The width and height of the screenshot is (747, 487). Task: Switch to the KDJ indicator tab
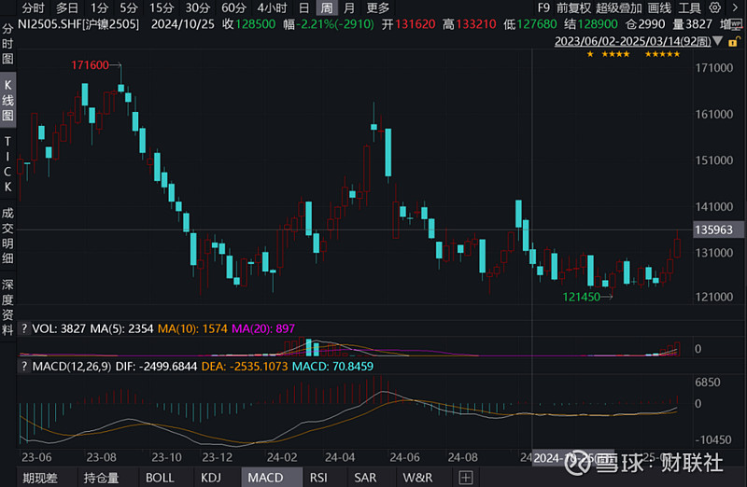tap(210, 477)
